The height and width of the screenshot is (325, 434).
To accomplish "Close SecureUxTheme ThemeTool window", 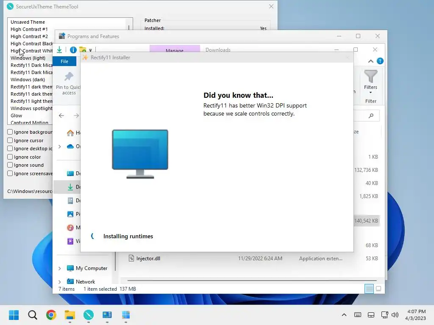I will [271, 6].
